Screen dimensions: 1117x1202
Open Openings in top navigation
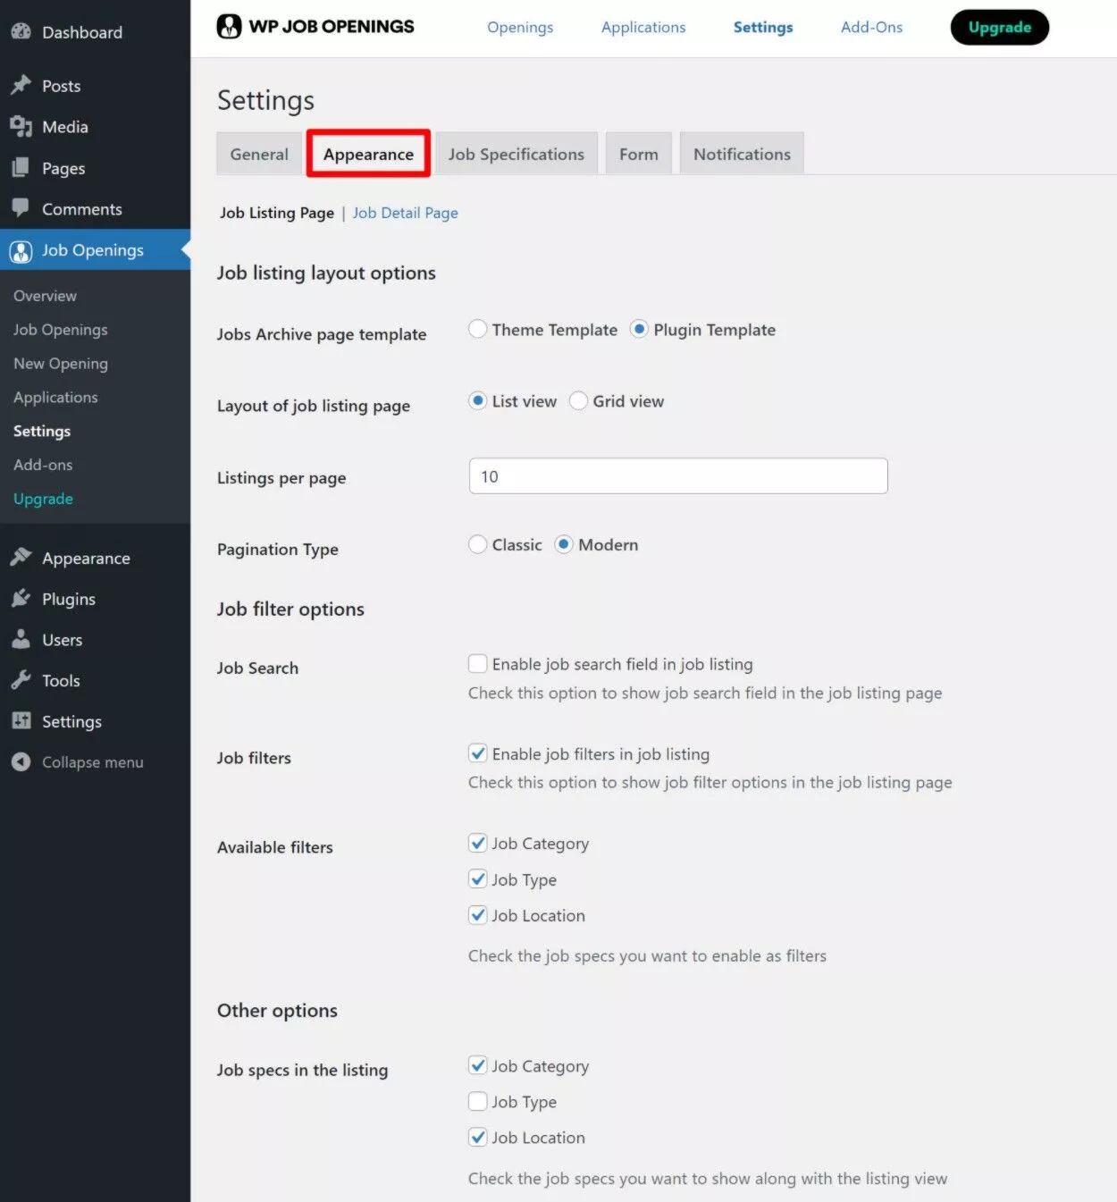pyautogui.click(x=520, y=27)
